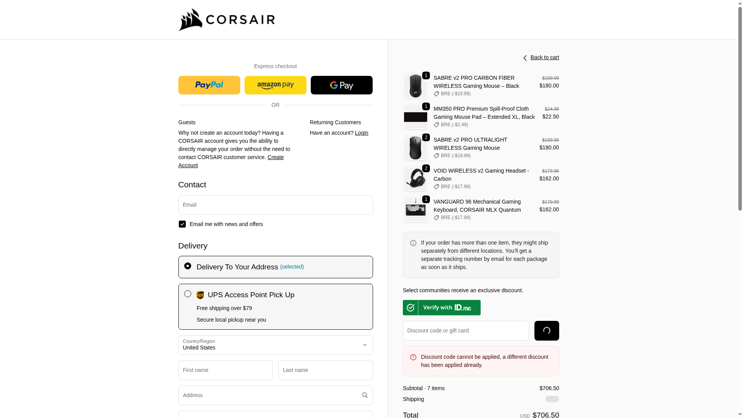Open the Country/Region dropdown
The height and width of the screenshot is (418, 743).
tap(275, 345)
